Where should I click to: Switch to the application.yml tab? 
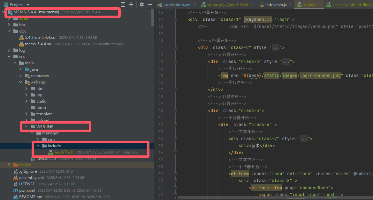(x=177, y=5)
